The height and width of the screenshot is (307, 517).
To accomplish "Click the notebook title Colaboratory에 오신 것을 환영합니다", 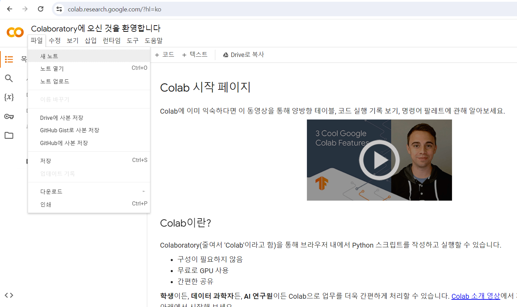I will (96, 28).
